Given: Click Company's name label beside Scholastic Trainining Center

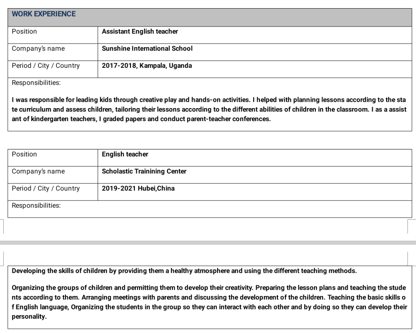Looking at the screenshot, I should tap(38, 172).
